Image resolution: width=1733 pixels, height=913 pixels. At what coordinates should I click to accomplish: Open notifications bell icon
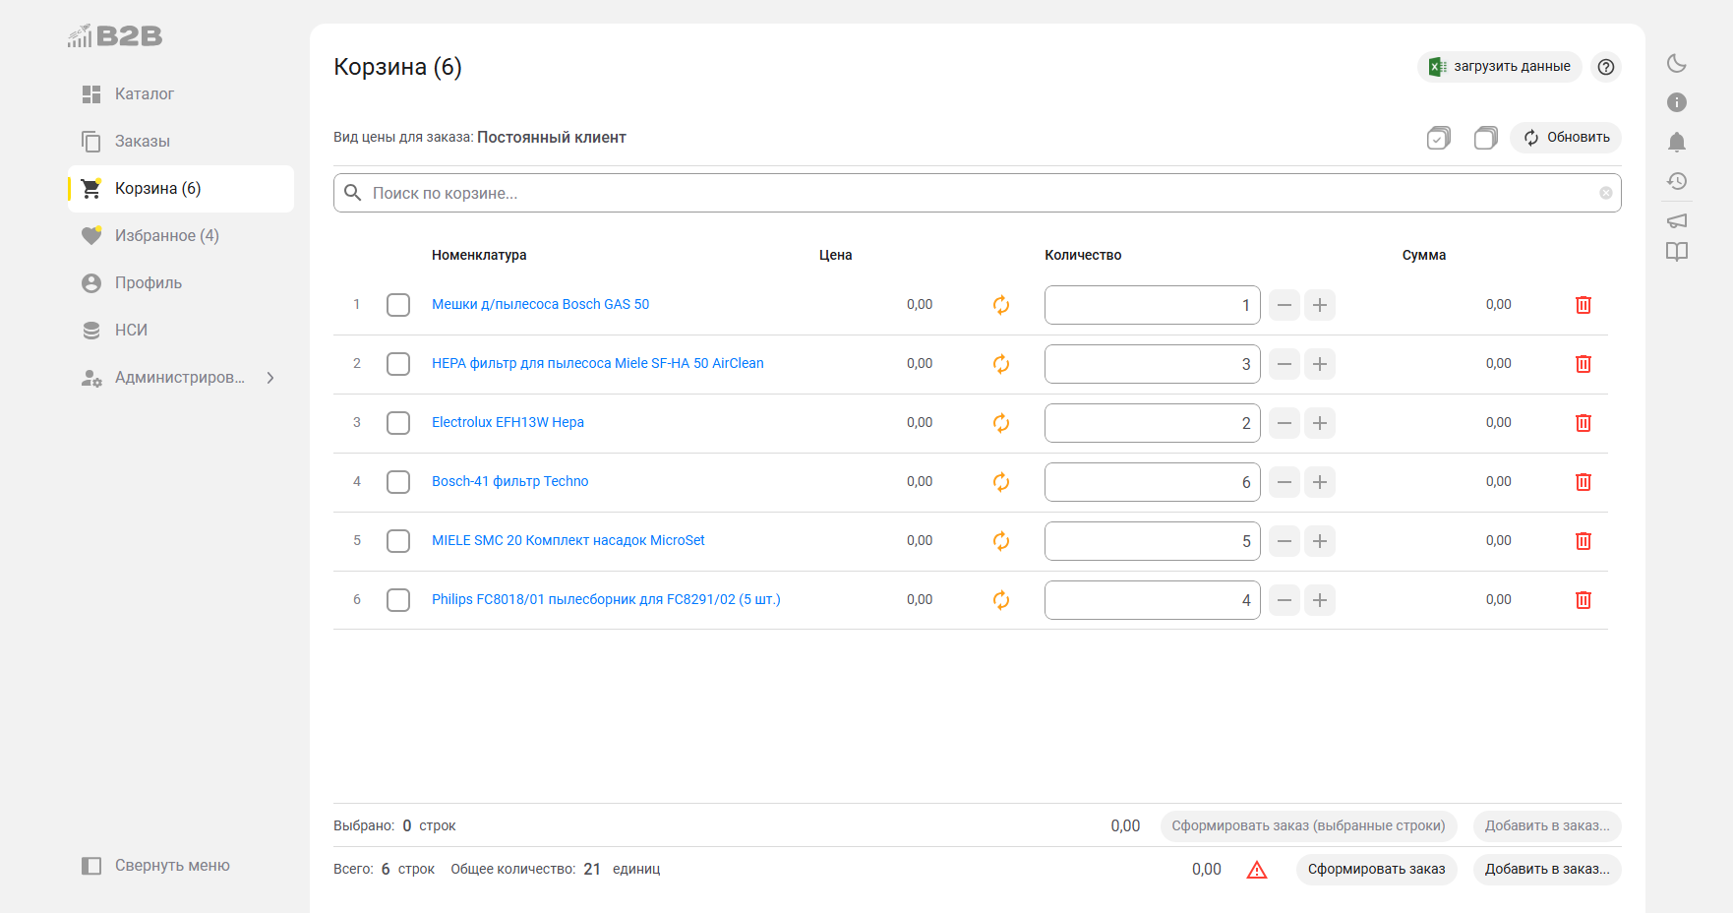(x=1677, y=142)
